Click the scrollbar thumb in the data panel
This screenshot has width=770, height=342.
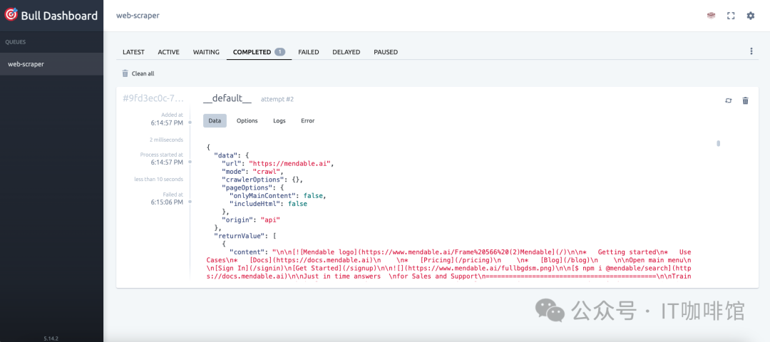click(x=718, y=143)
